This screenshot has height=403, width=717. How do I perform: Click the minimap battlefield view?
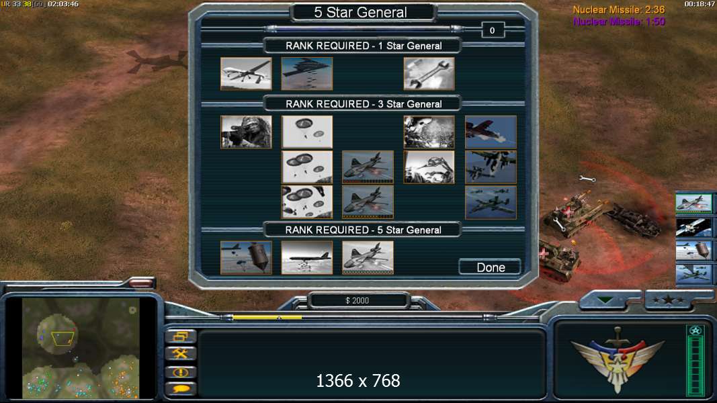tap(81, 348)
